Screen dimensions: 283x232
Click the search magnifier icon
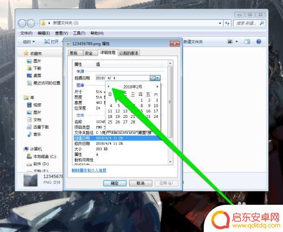262,23
